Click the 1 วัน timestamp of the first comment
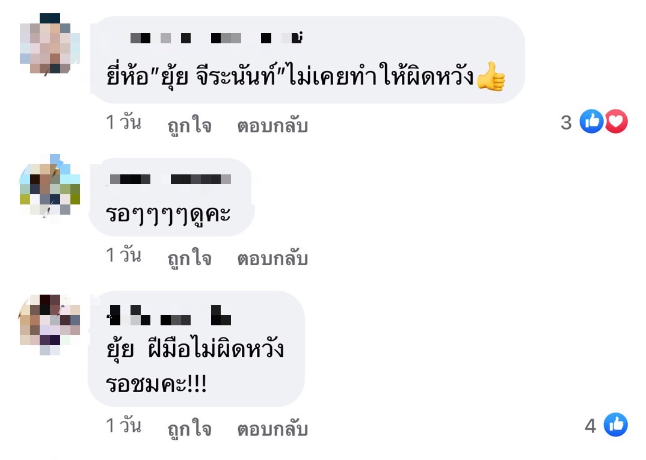 coord(123,122)
